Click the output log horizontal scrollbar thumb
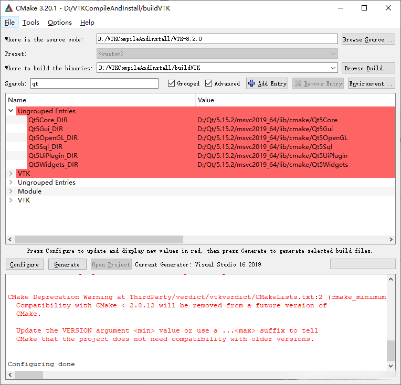401x385 pixels. pyautogui.click(x=29, y=375)
